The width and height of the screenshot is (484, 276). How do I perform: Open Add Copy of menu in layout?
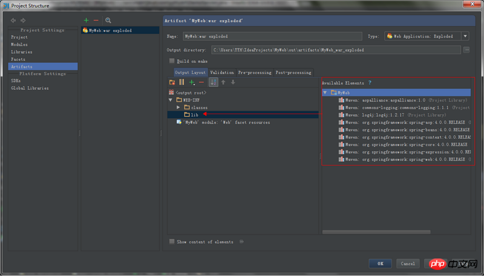192,82
